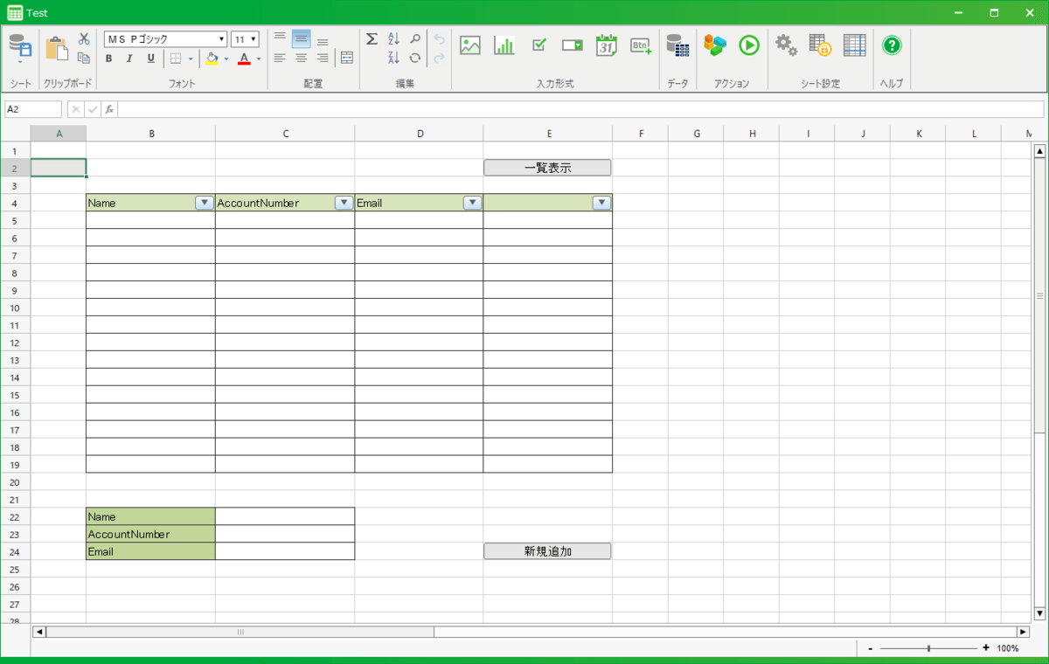Sort ascending A to Z
This screenshot has height=664, width=1049.
pos(393,38)
